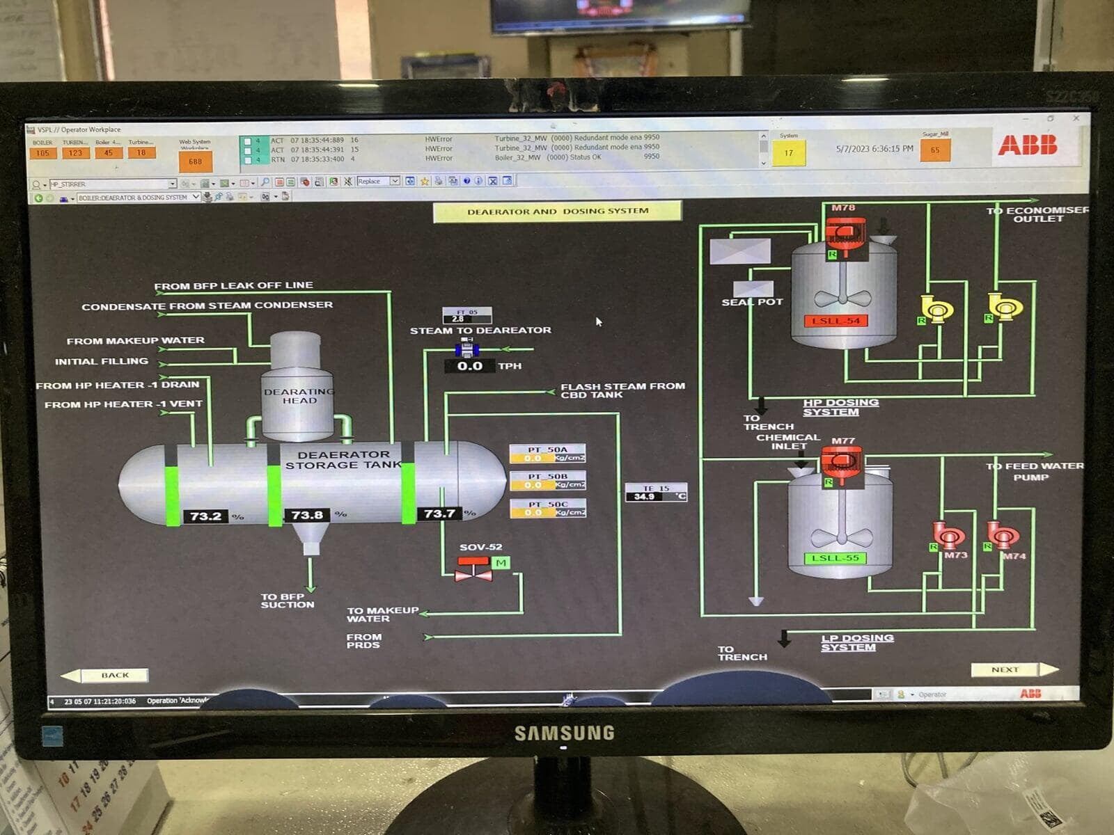Click the green back navigation arrow icon
The height and width of the screenshot is (835, 1114).
coord(39,198)
